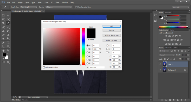Open the Opacity dropdown arrow
This screenshot has width=191, height=102.
coord(188,55)
